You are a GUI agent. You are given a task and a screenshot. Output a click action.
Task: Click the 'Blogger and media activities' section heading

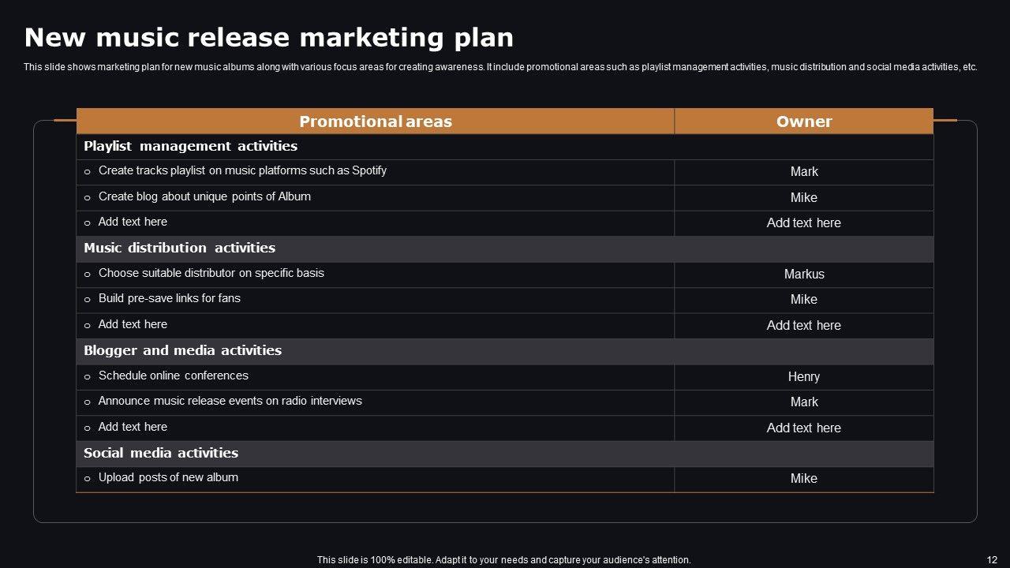point(183,350)
